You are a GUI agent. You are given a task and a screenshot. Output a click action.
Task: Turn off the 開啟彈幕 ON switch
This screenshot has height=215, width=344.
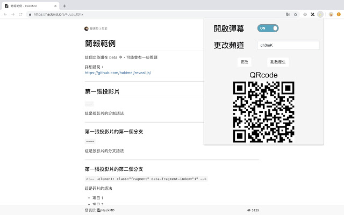pos(268,28)
